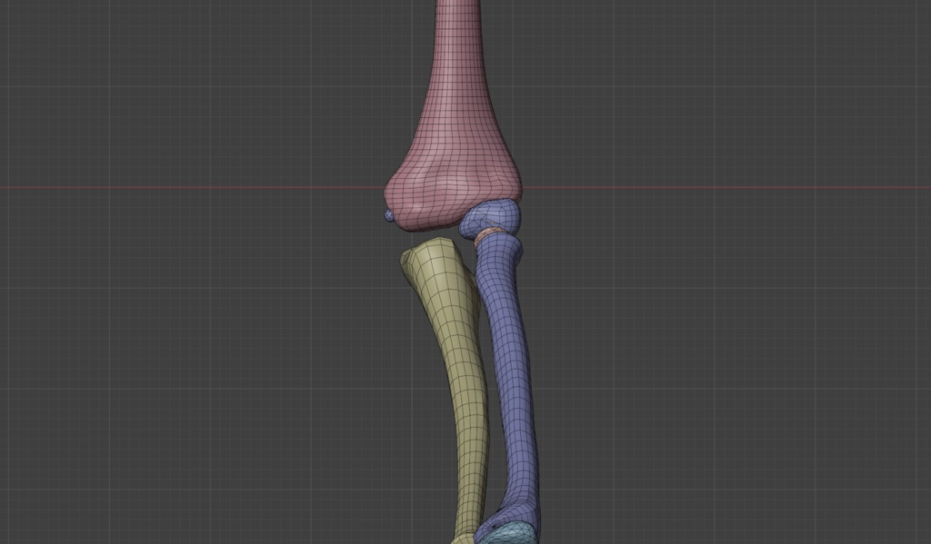
Task: Select the long blue forearm bone shaft
Action: click(x=512, y=368)
